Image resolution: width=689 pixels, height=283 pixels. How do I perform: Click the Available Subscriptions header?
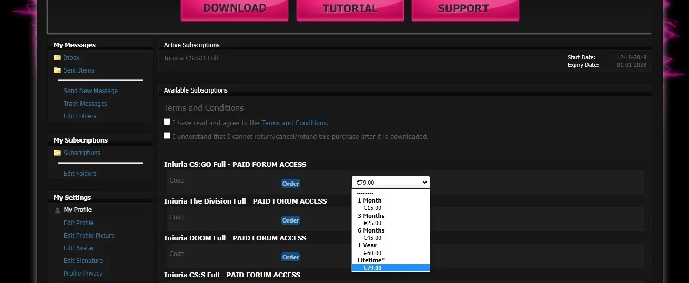(196, 90)
